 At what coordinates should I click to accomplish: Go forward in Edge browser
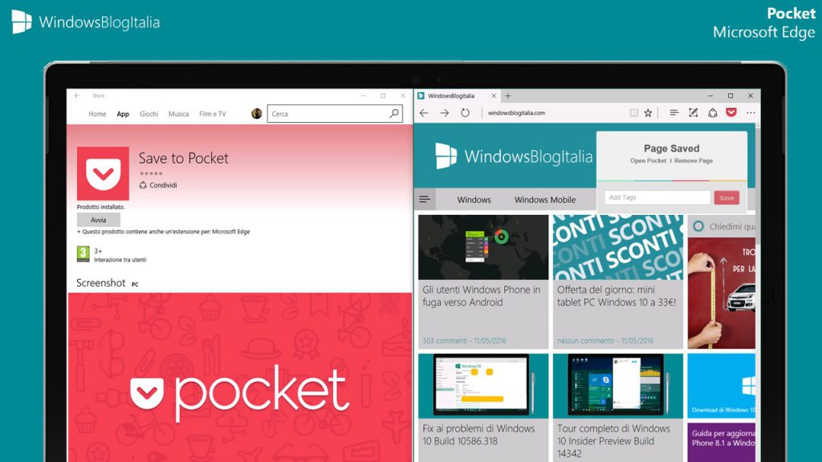pyautogui.click(x=445, y=113)
